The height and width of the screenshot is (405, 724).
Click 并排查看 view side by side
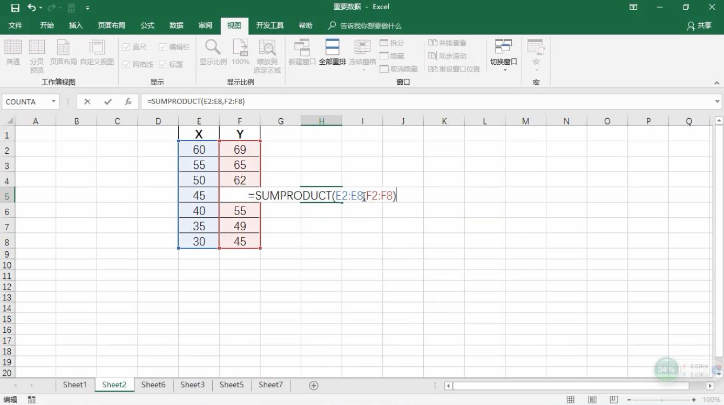click(x=447, y=43)
